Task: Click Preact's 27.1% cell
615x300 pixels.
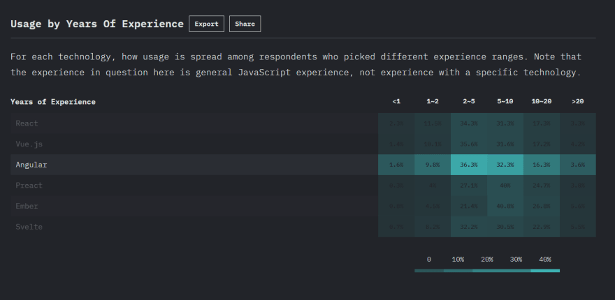Action: pyautogui.click(x=469, y=186)
